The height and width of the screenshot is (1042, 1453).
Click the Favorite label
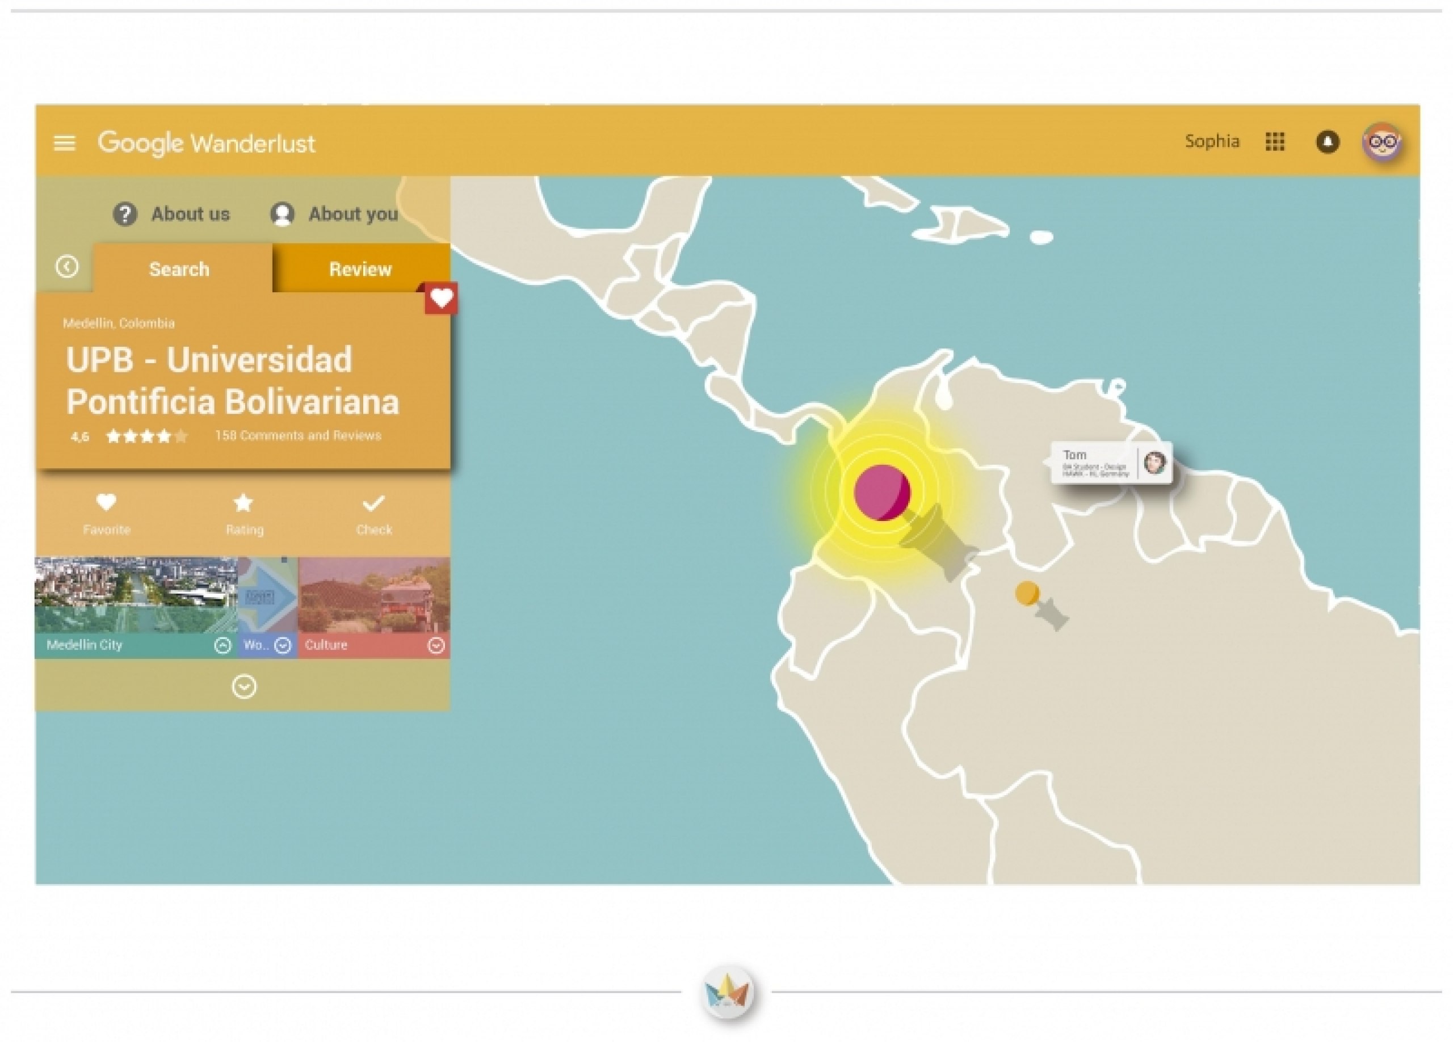106,530
